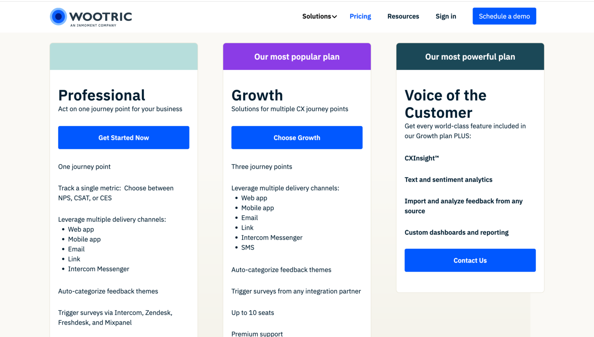Click the Our most powerful plan banner
The width and height of the screenshot is (594, 337).
(470, 56)
